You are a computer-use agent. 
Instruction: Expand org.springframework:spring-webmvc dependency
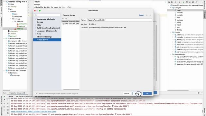point(173,57)
